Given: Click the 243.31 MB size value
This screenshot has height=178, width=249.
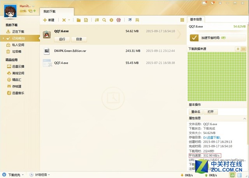Looking at the screenshot, I should pyautogui.click(x=133, y=51).
